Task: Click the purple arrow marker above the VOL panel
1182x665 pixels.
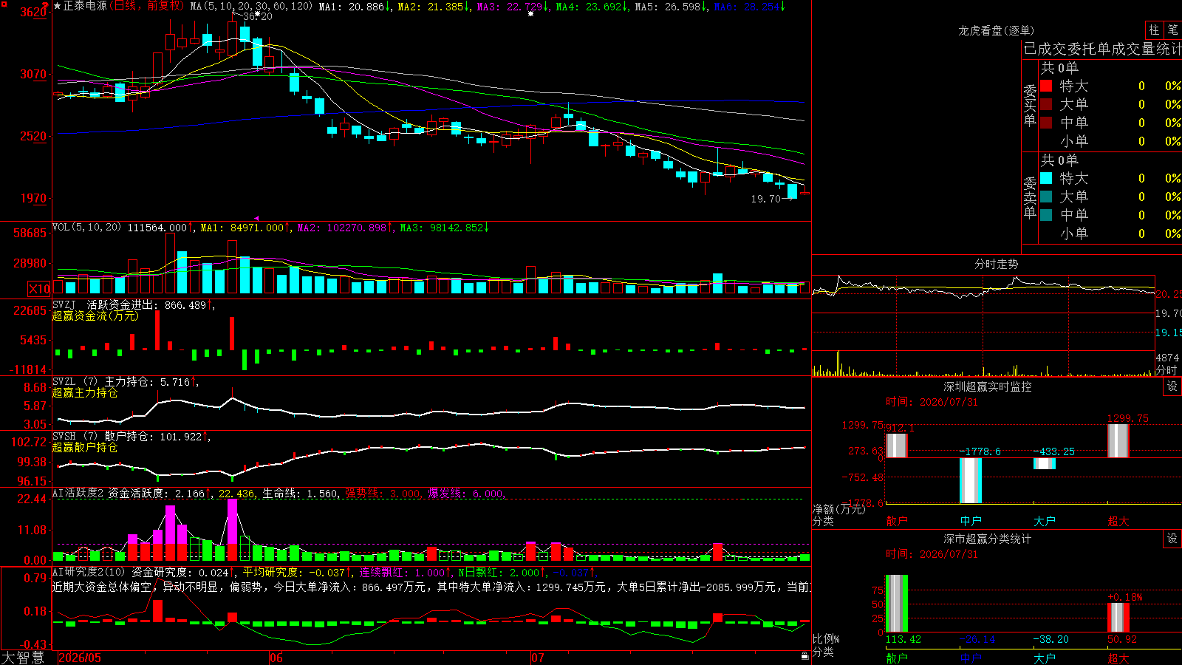Action: pos(256,218)
